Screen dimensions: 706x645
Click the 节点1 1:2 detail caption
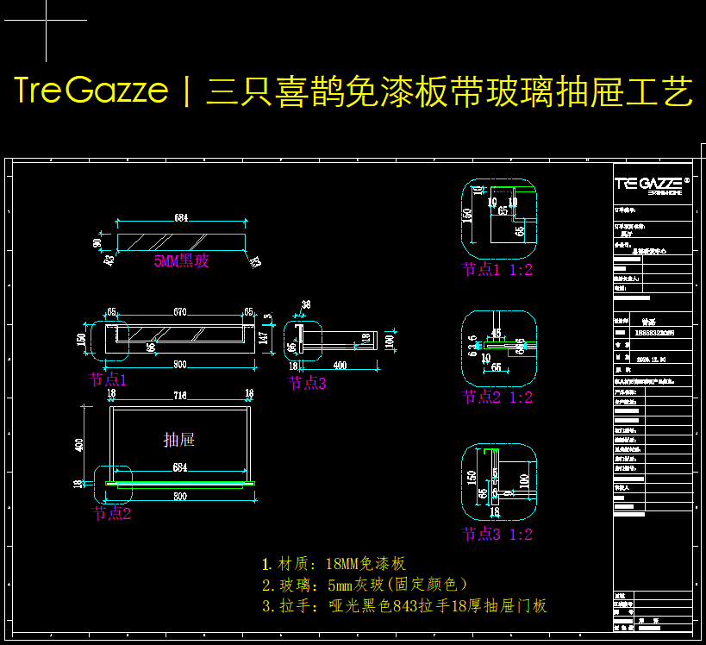click(497, 269)
